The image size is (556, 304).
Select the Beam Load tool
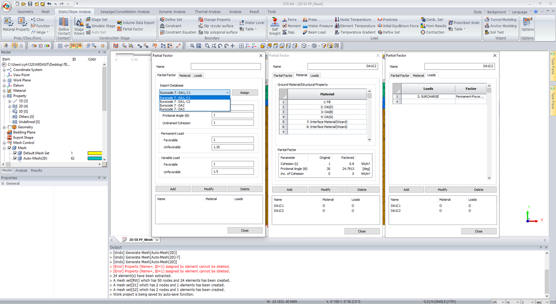[x=314, y=32]
